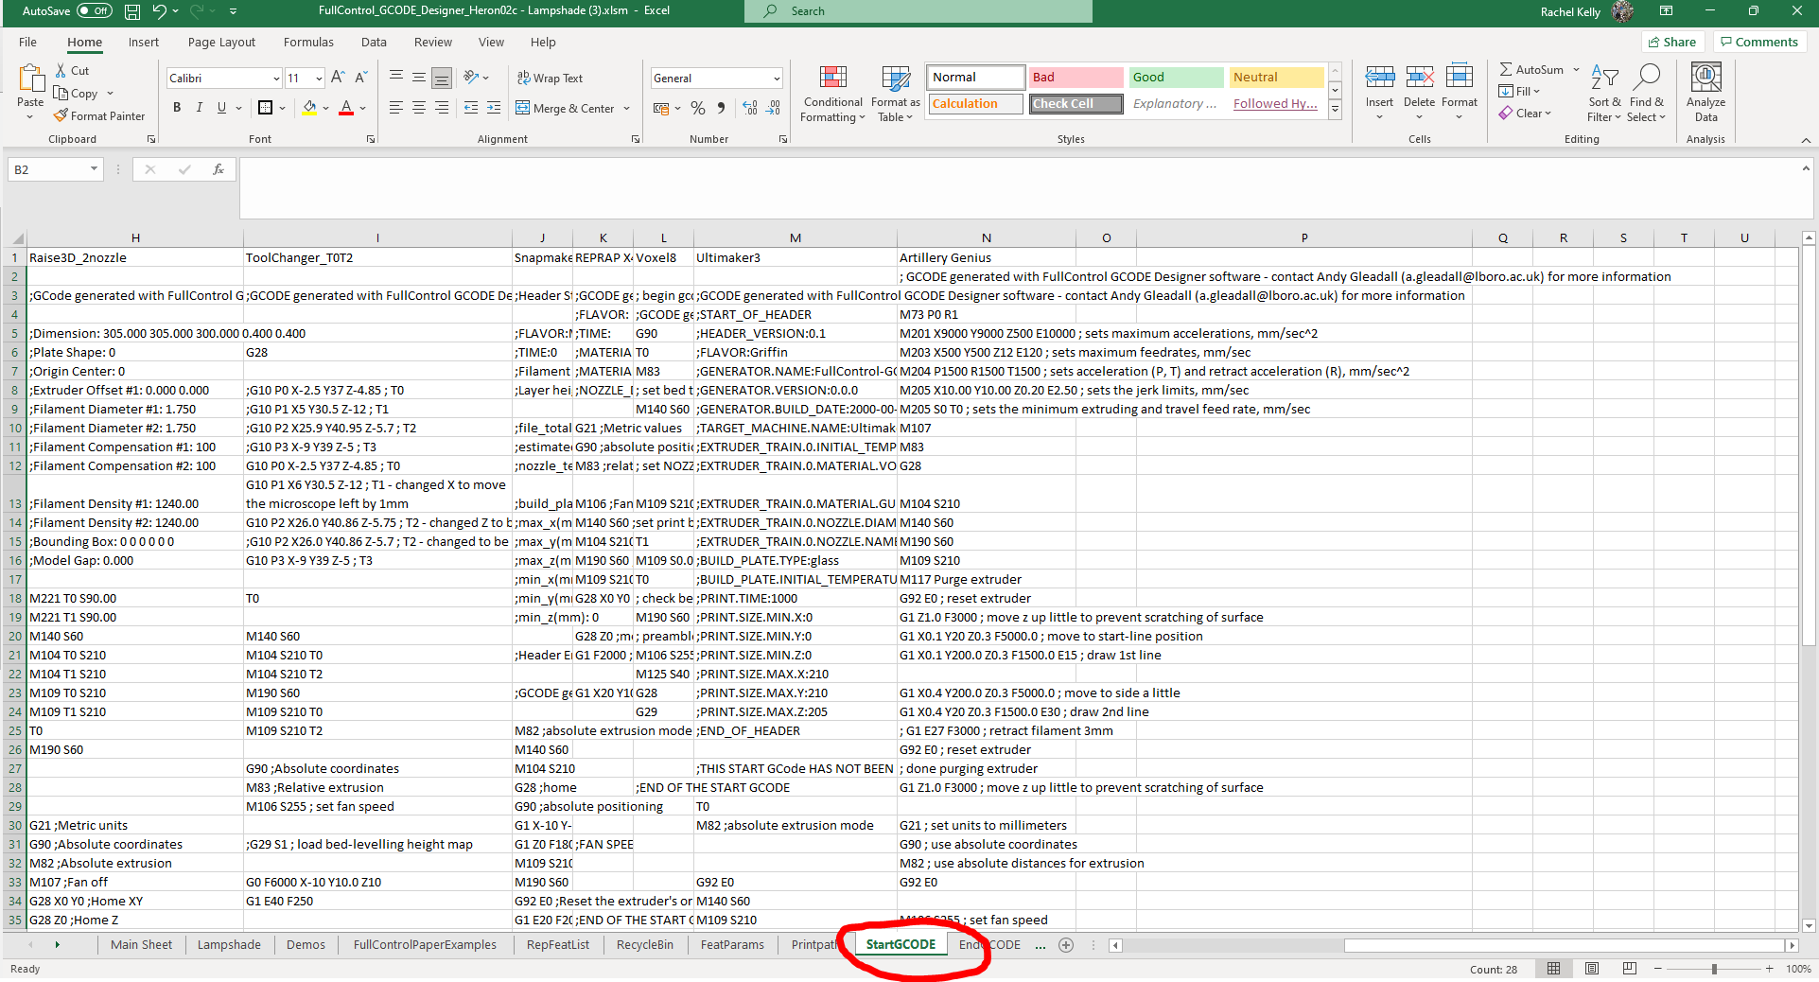Click Insert Function fx button
Screen dimensions: 1819x982
pos(219,169)
